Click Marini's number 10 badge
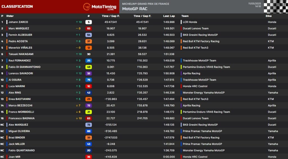Screen dimensions: 288x159 pyautogui.click(x=89, y=86)
